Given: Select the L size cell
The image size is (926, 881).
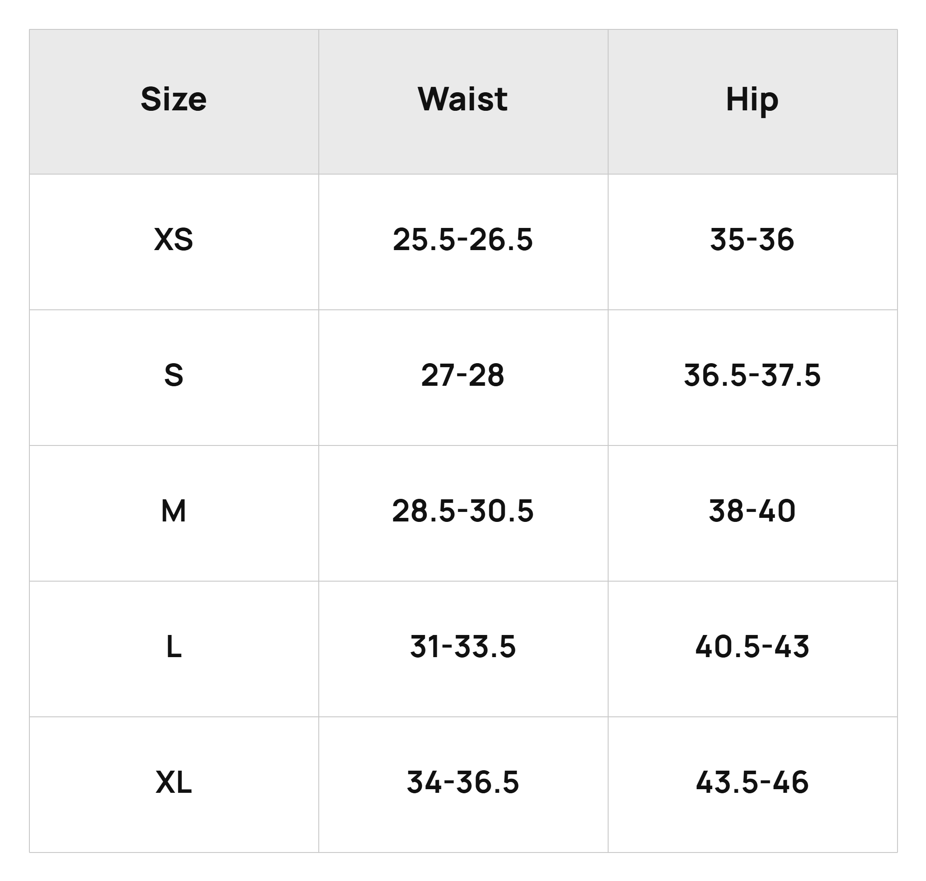Looking at the screenshot, I should coord(174,649).
